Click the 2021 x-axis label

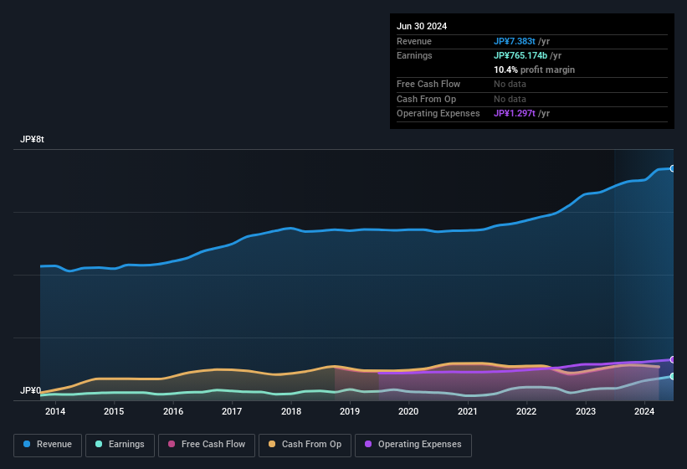(x=468, y=411)
